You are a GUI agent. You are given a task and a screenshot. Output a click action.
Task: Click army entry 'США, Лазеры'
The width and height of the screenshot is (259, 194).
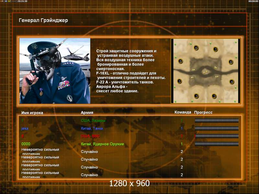coord(93,121)
